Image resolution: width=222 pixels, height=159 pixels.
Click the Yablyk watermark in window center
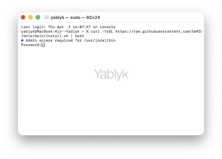click(111, 74)
